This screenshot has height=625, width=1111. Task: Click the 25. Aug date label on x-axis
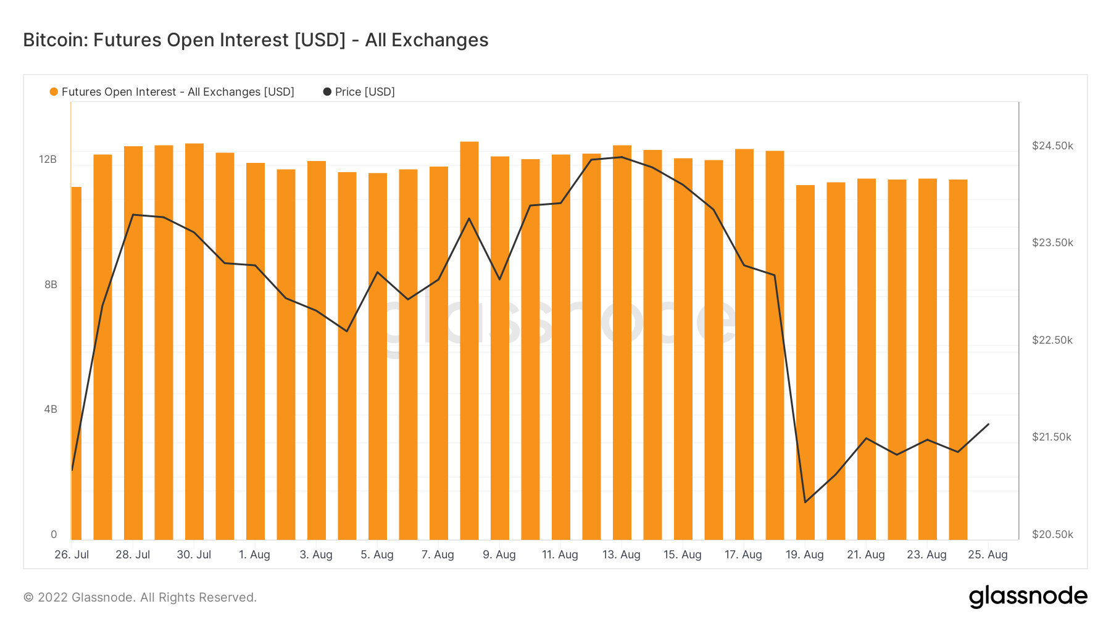click(988, 555)
